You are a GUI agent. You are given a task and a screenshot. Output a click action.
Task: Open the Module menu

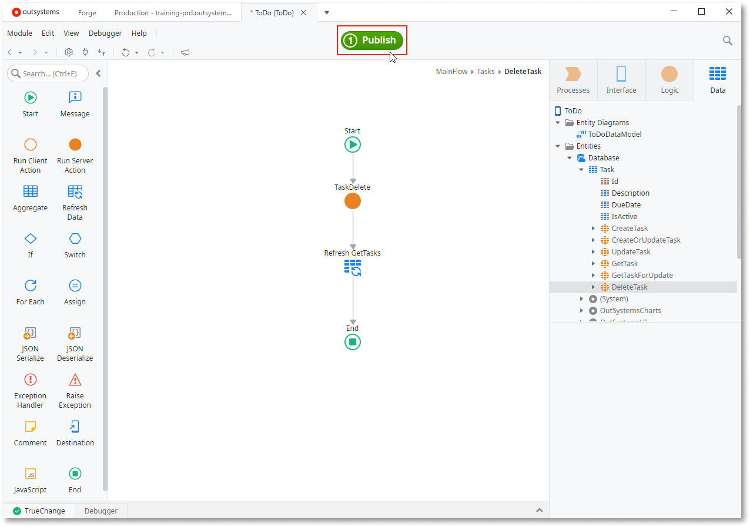point(19,33)
